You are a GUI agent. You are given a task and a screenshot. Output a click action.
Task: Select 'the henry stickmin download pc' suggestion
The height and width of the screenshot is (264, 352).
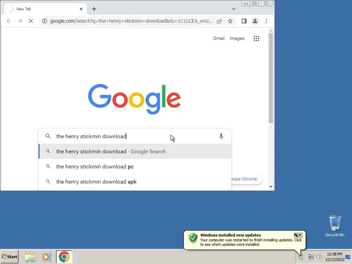click(x=135, y=167)
